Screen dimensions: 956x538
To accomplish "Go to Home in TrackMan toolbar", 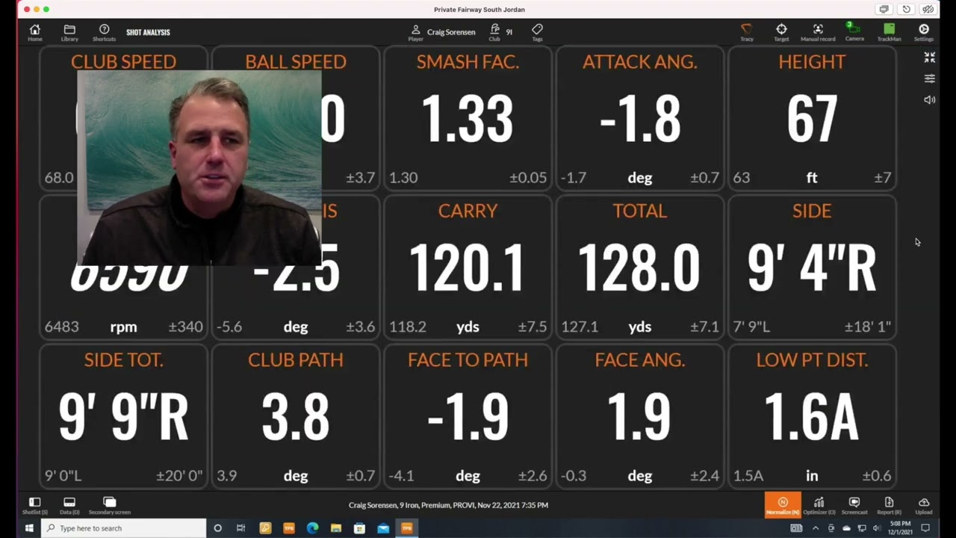I will (34, 32).
